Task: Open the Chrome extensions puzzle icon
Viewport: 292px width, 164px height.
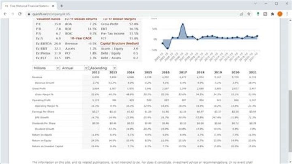Action: (x=272, y=14)
